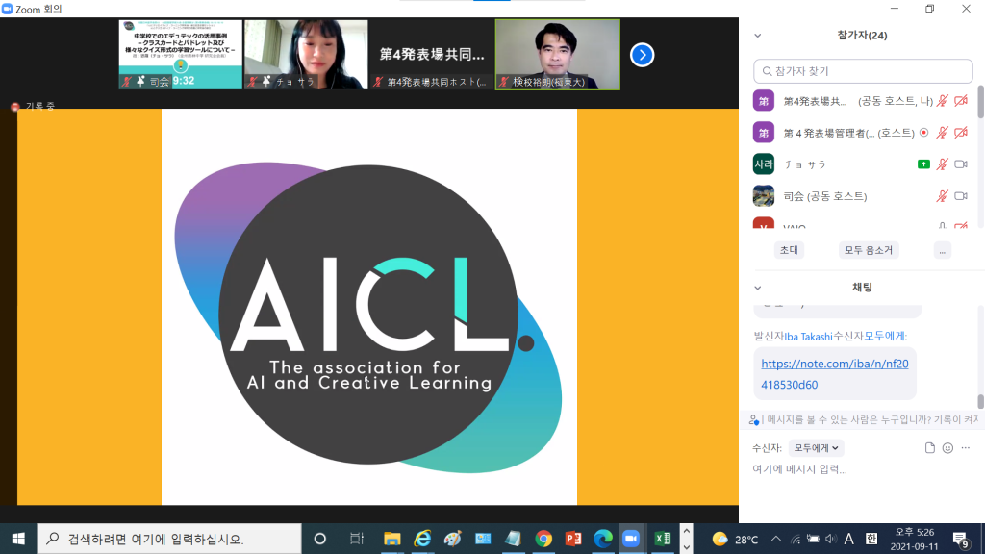The image size is (985, 554).
Task: Open File Explorer from taskbar
Action: [x=392, y=539]
